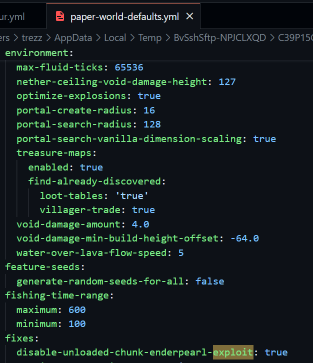Click the void-damage-amount 4.0 value
Viewport: 313px width, 363px height.
tap(140, 224)
